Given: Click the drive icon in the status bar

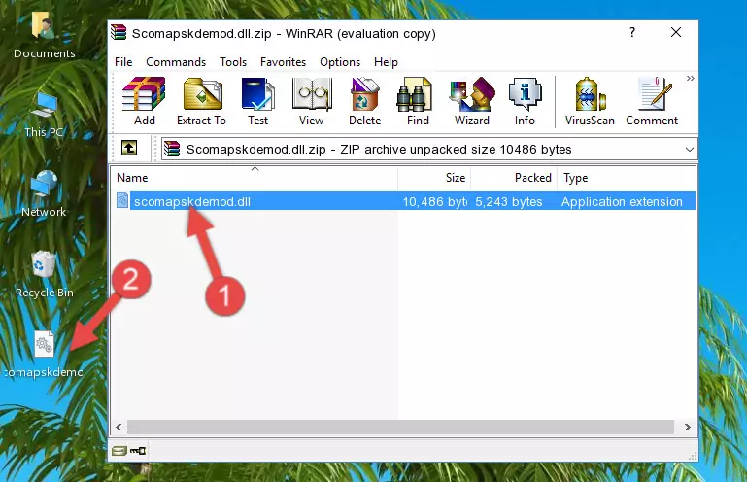Looking at the screenshot, I should click(119, 451).
